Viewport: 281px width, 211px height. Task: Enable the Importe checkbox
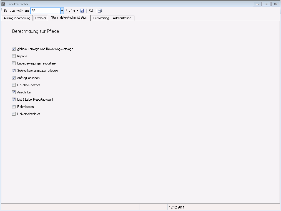pos(14,56)
